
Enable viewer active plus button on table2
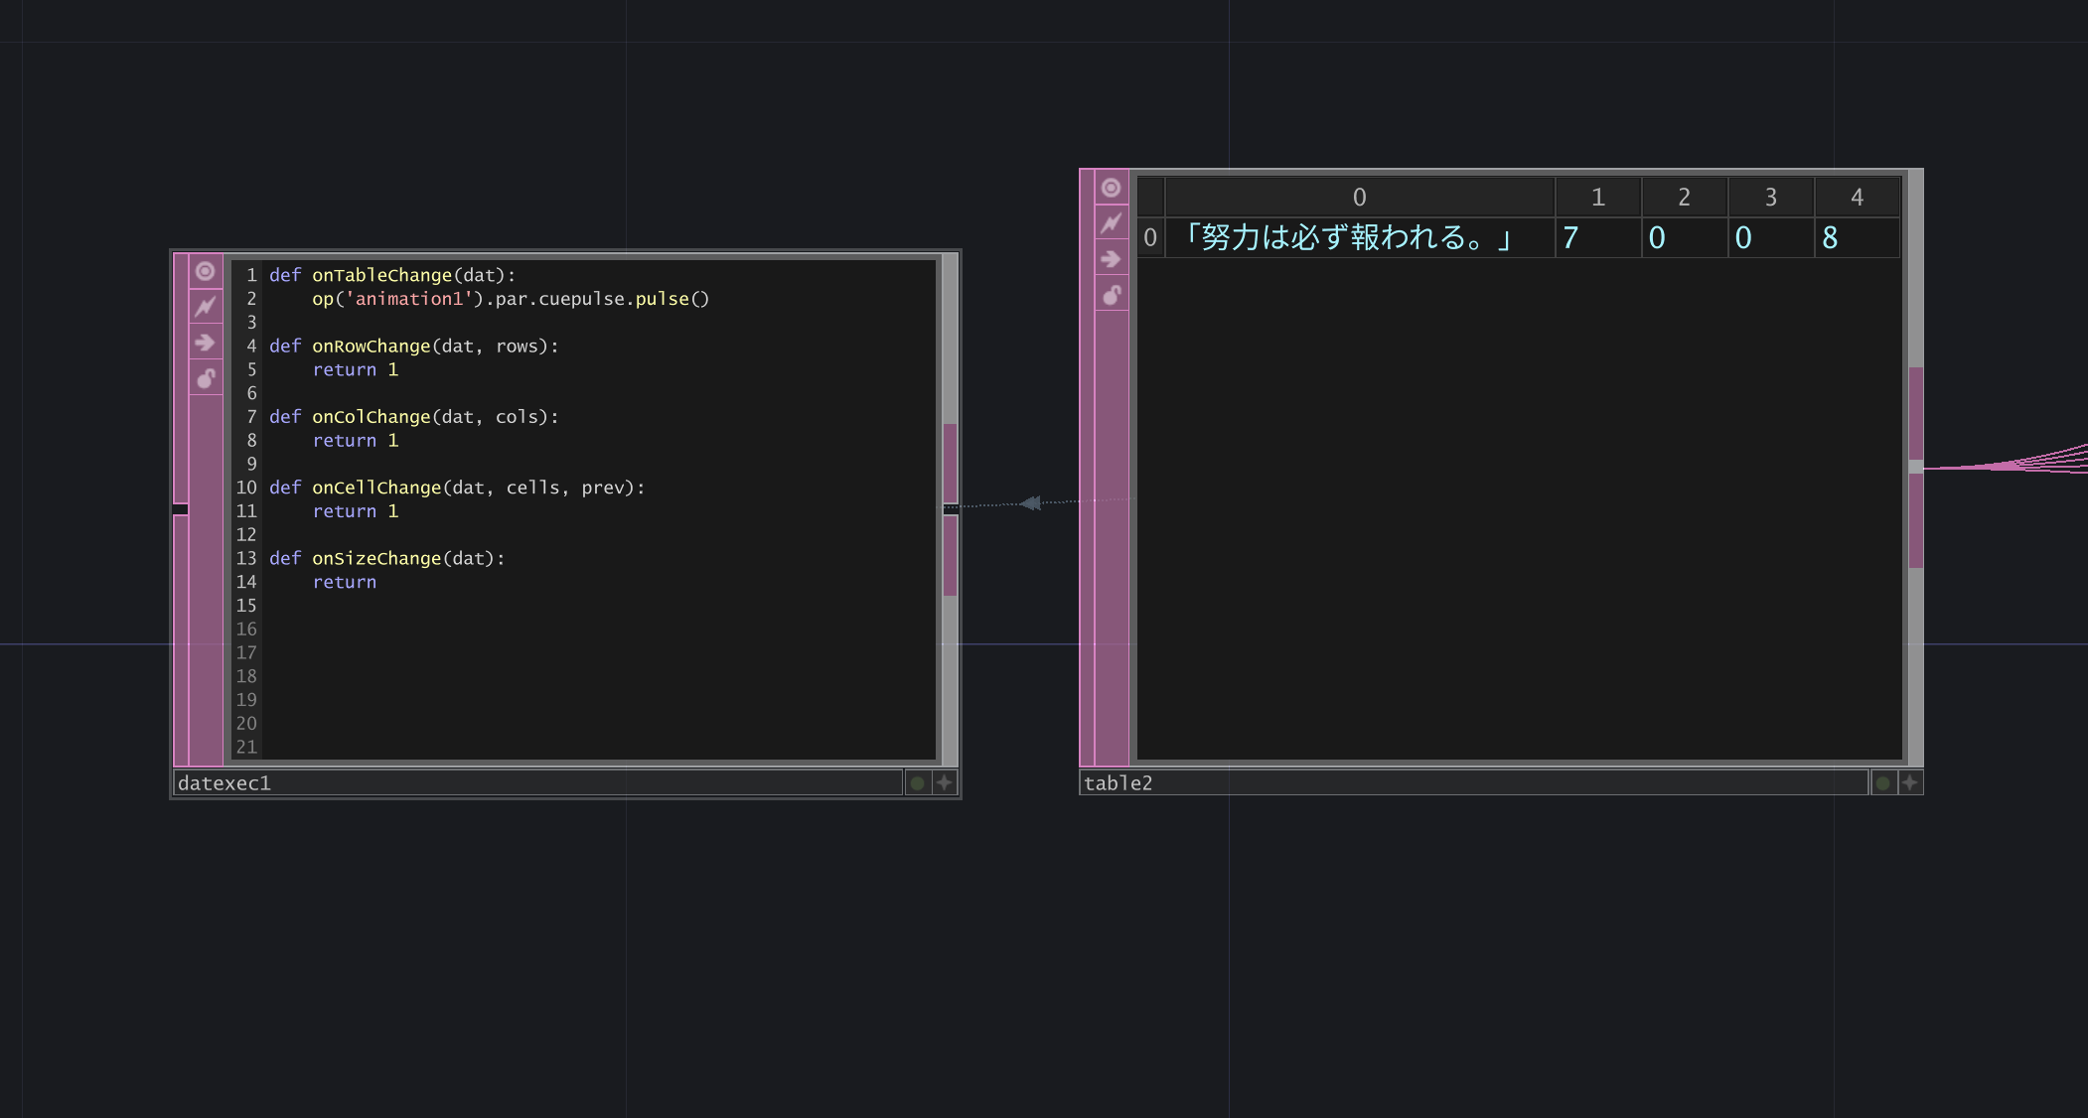coord(1910,783)
